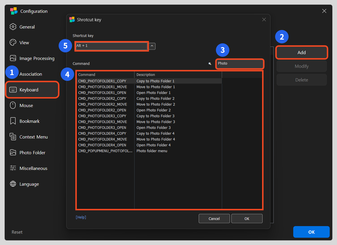The width and height of the screenshot is (337, 245).
Task: Select the CMD_PHOTOFOLDER3_COPY row
Action: tap(149, 116)
